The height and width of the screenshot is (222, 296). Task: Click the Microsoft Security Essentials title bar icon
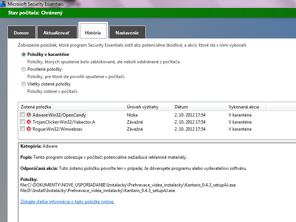coord(3,4)
